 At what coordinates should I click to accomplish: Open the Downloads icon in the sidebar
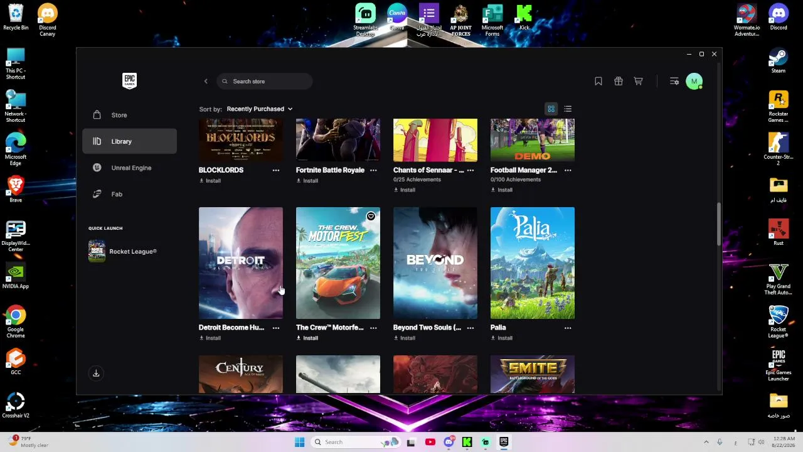tap(96, 373)
